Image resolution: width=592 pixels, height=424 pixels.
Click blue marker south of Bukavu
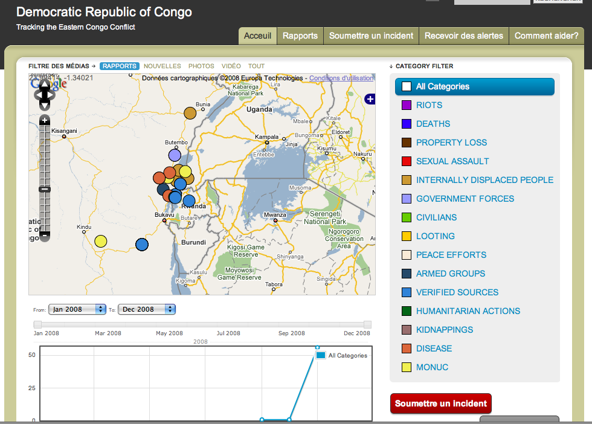pos(142,245)
